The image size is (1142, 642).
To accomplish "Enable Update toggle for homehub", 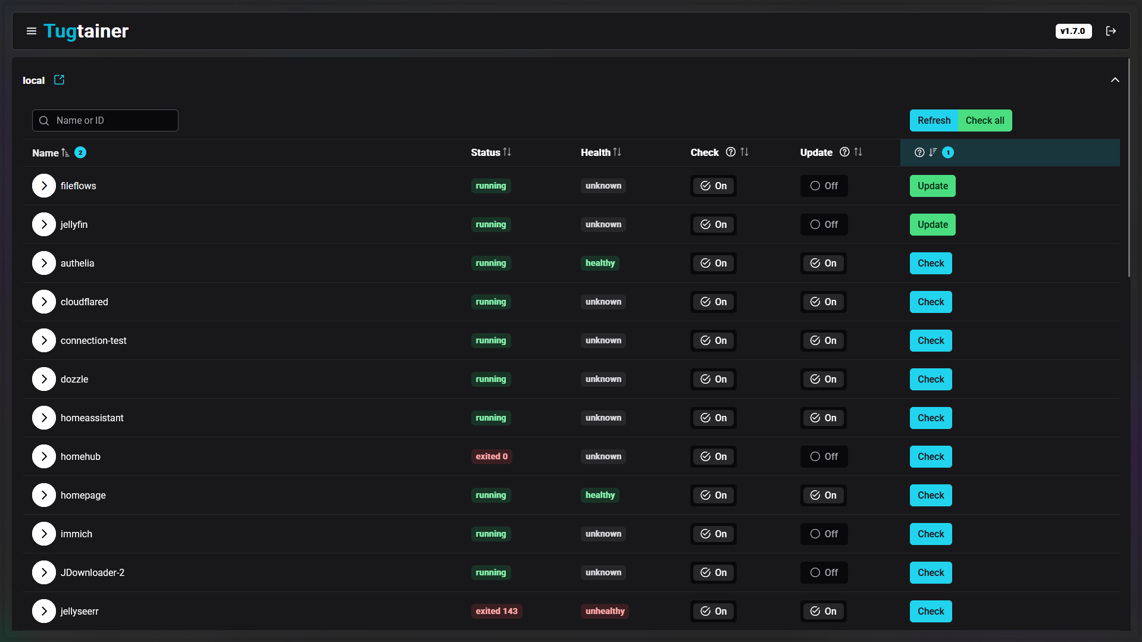I will (824, 457).
